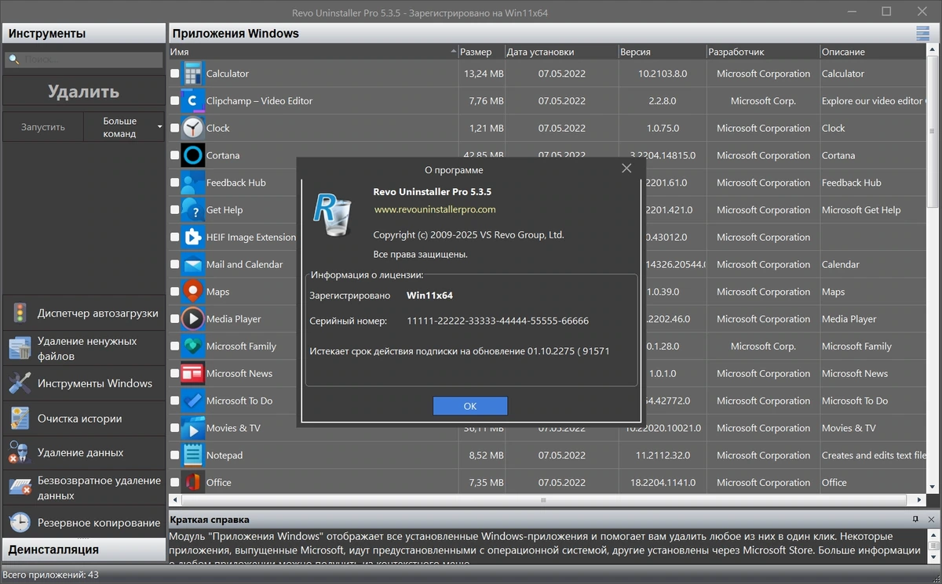
Task: Click the Feedback Hub app icon
Action: (192, 183)
